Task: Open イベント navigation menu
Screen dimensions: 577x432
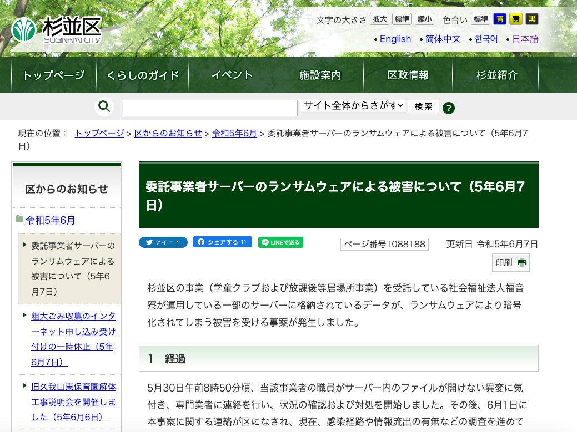Action: click(x=232, y=75)
